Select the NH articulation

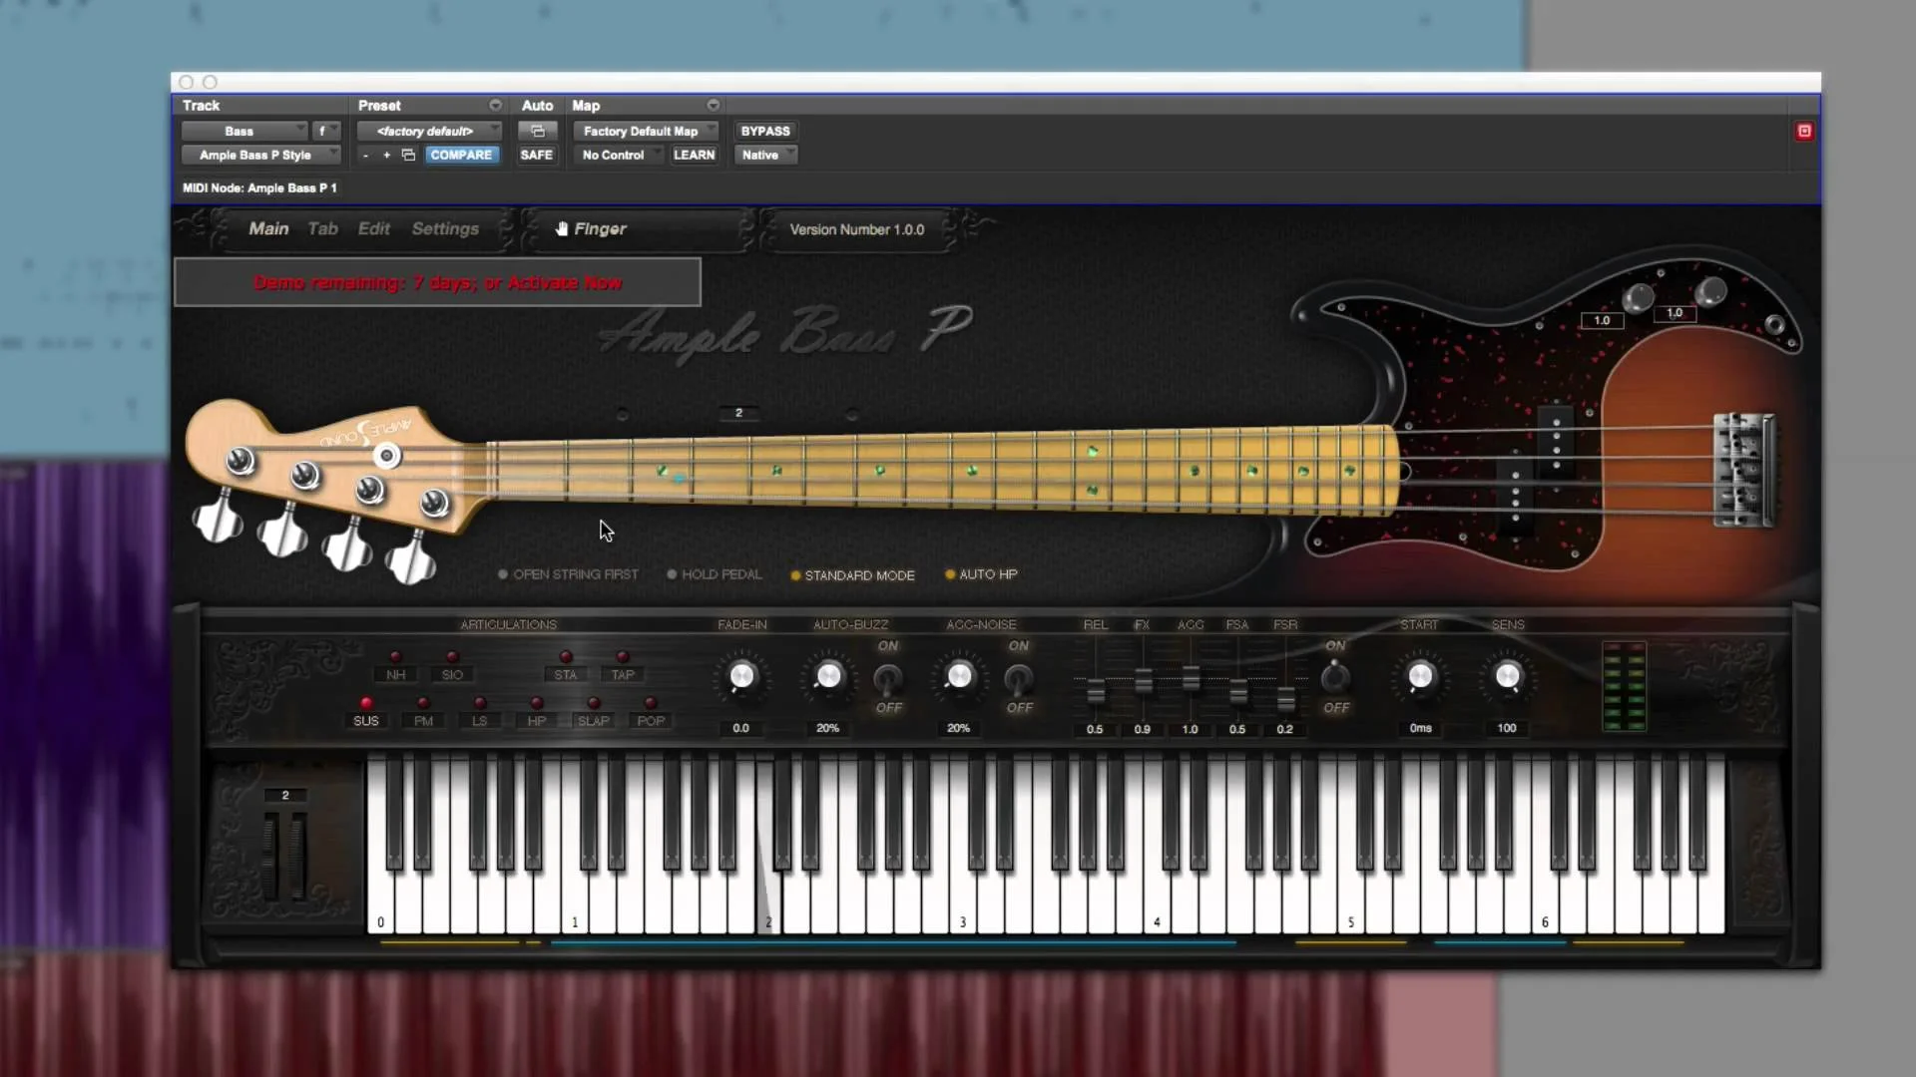395,673
